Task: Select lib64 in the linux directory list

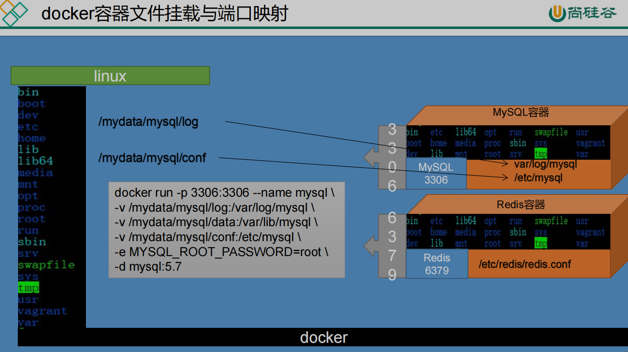Action: pyautogui.click(x=35, y=161)
